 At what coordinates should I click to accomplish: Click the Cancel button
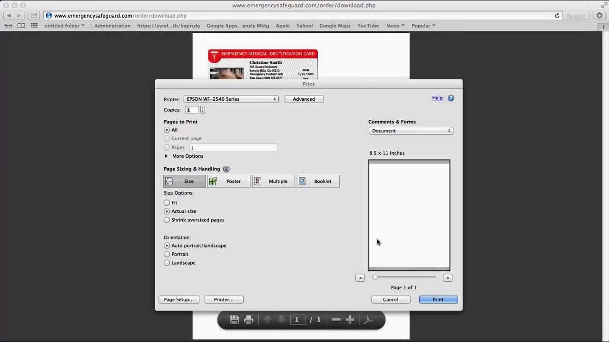click(391, 300)
